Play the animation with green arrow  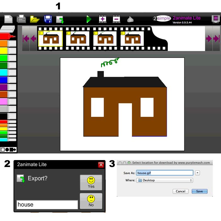click(x=89, y=19)
